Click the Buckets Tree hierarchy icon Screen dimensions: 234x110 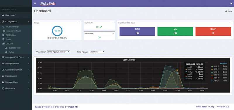6,48
